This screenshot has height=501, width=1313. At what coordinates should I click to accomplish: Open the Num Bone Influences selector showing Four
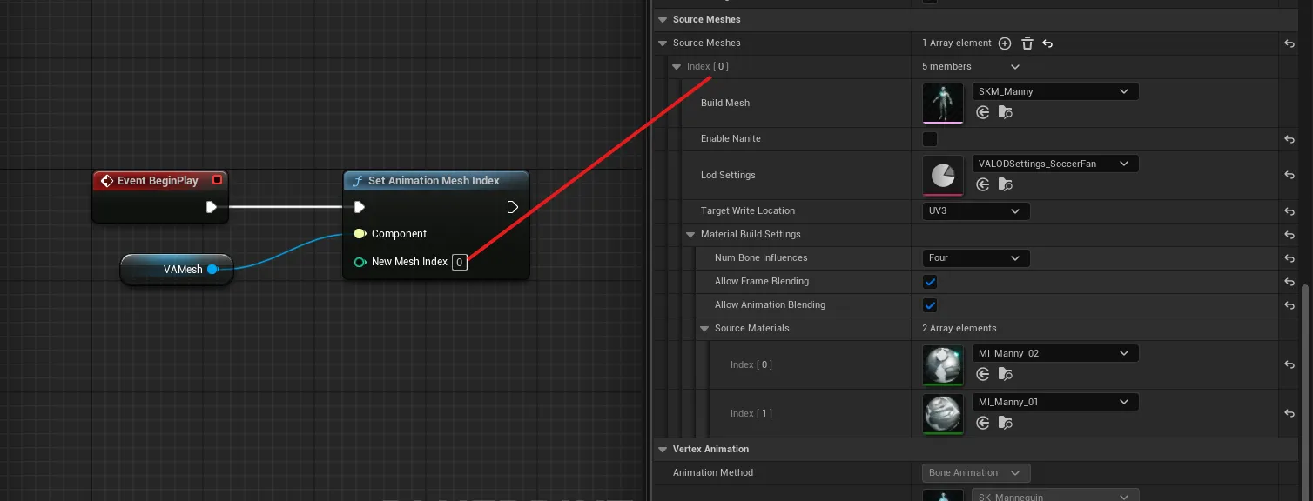click(975, 257)
